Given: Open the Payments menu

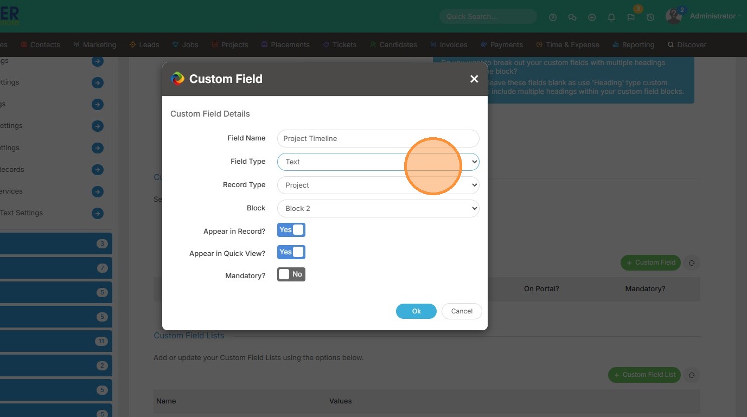Looking at the screenshot, I should tap(502, 44).
